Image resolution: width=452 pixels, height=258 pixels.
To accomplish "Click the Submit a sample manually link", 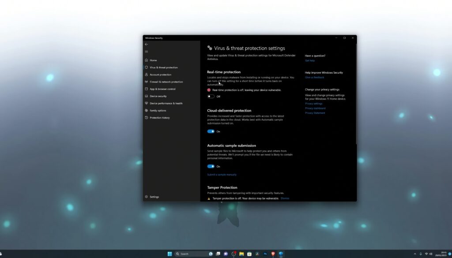I will (x=222, y=175).
